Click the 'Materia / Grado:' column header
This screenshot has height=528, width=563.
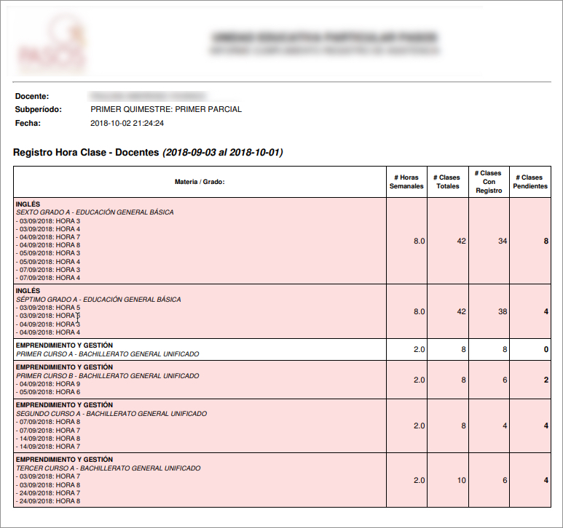[200, 182]
